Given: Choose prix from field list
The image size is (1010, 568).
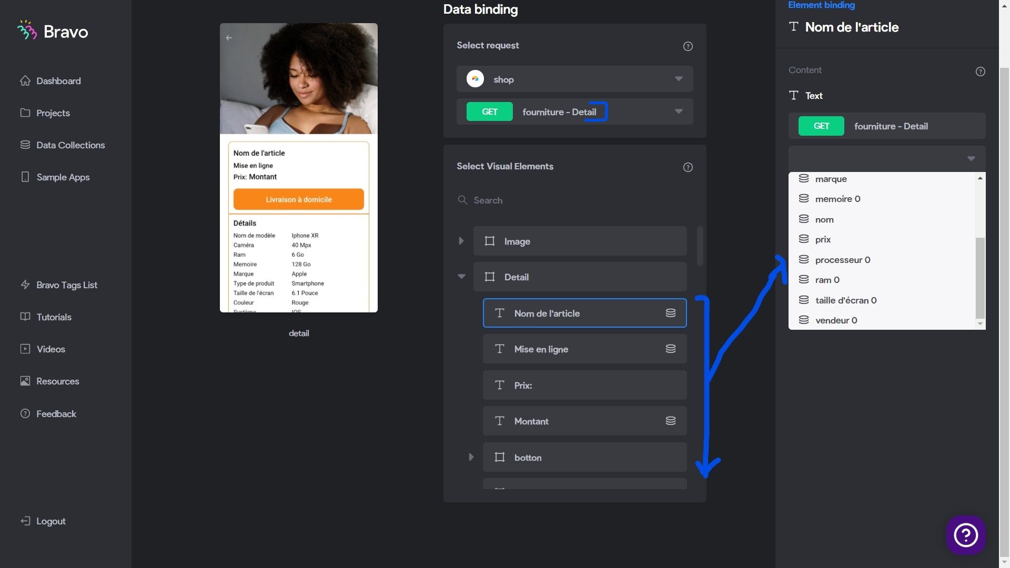Looking at the screenshot, I should pyautogui.click(x=882, y=239).
